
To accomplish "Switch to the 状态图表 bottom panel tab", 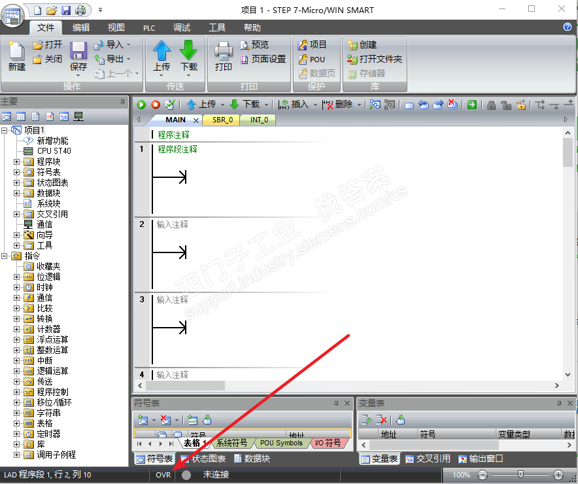I will [203, 459].
